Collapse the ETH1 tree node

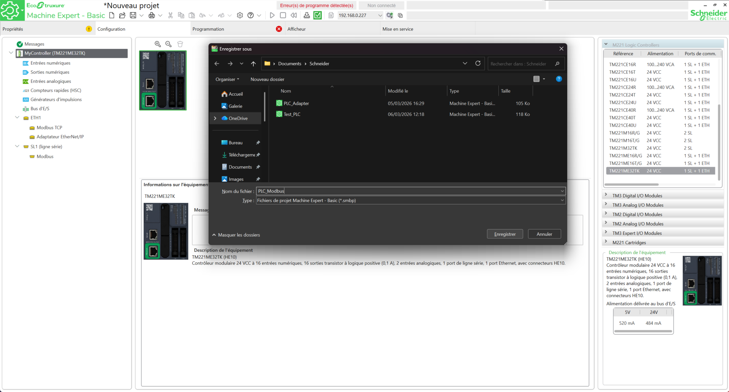pyautogui.click(x=17, y=118)
